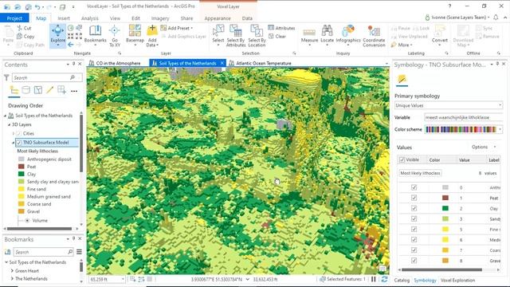This screenshot has height=287, width=510.
Task: Open the Bookmarks pane hamburger menu
Action: 79,252
